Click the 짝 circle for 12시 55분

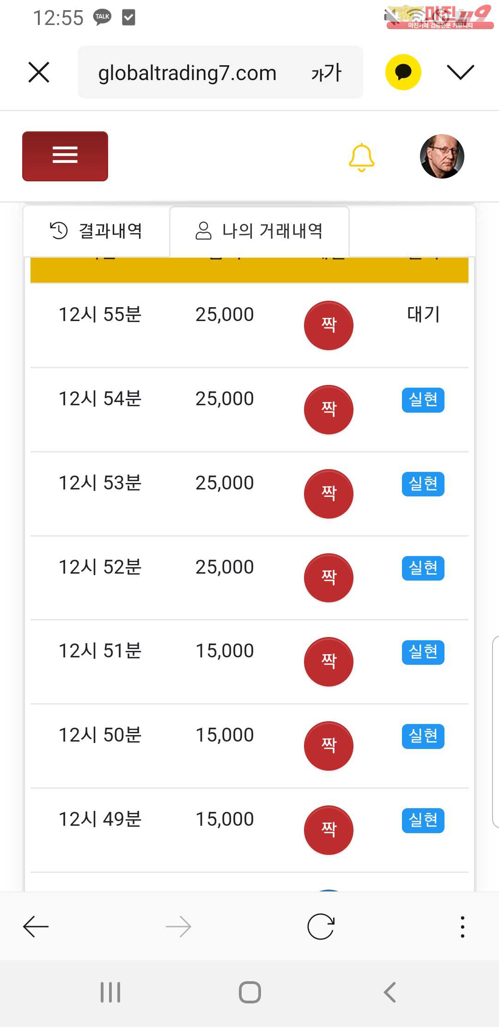tap(329, 325)
